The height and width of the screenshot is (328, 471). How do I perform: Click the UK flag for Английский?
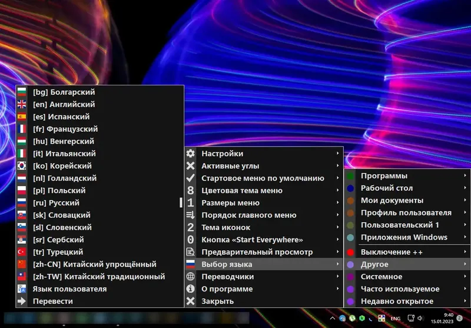coord(22,104)
